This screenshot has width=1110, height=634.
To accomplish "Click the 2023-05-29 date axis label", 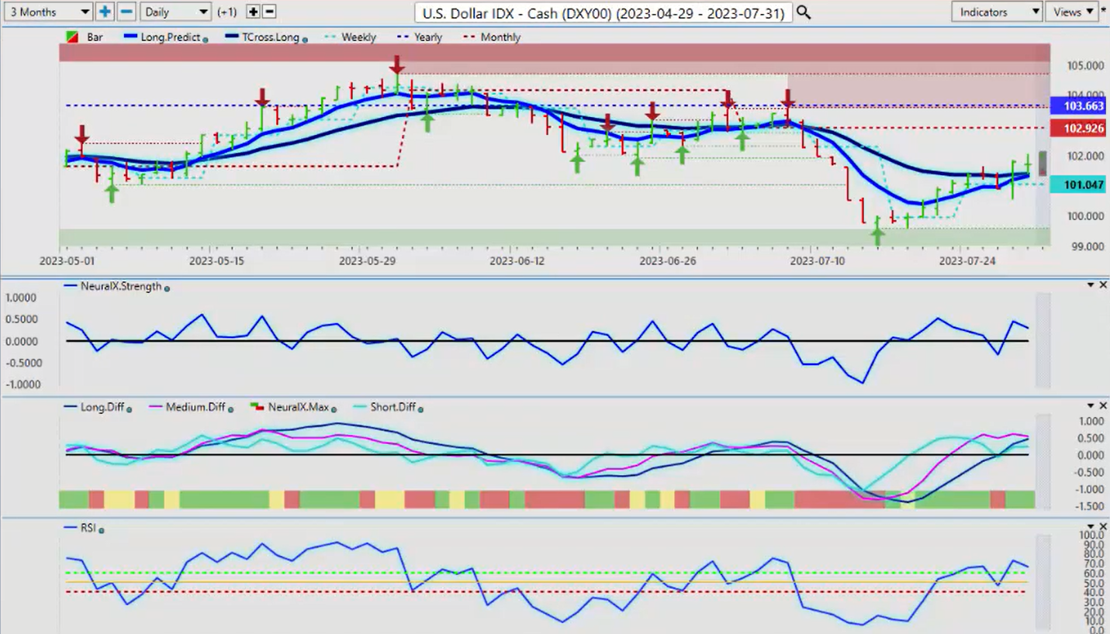I will coord(367,261).
